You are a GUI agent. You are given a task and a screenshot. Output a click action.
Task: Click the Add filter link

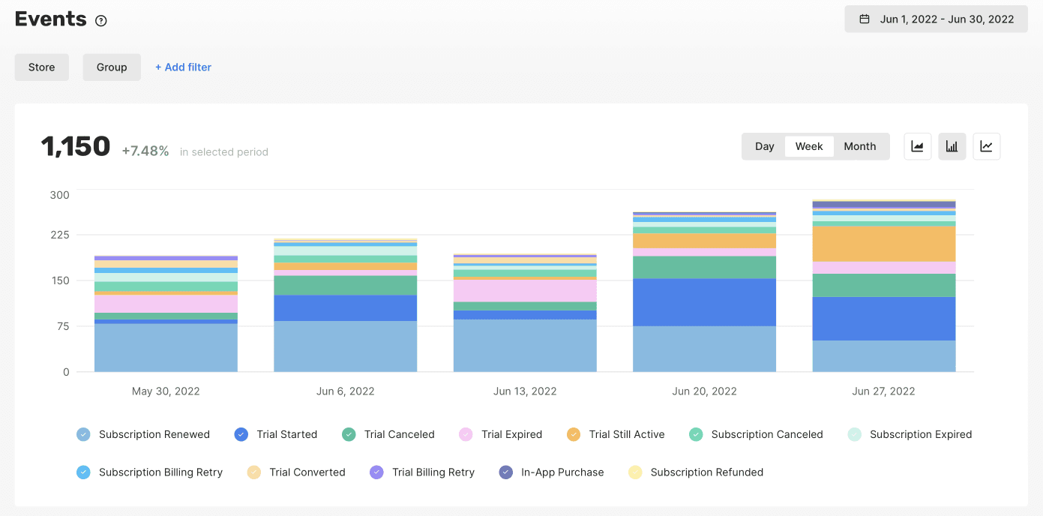point(183,67)
